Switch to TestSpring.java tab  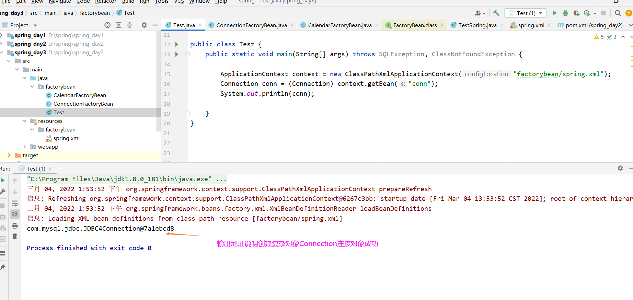click(477, 25)
